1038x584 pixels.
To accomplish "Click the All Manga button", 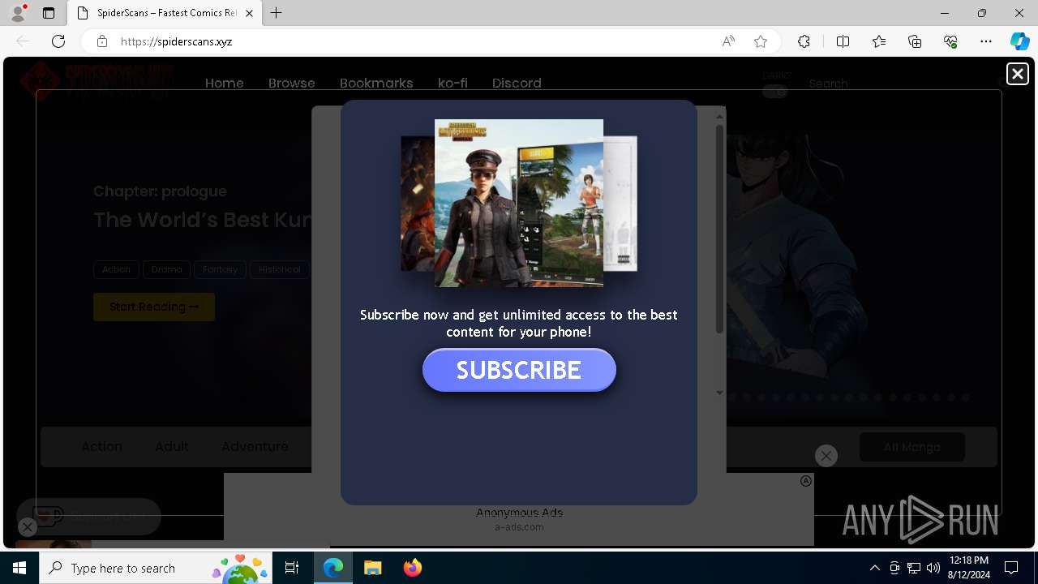I will coord(912,447).
